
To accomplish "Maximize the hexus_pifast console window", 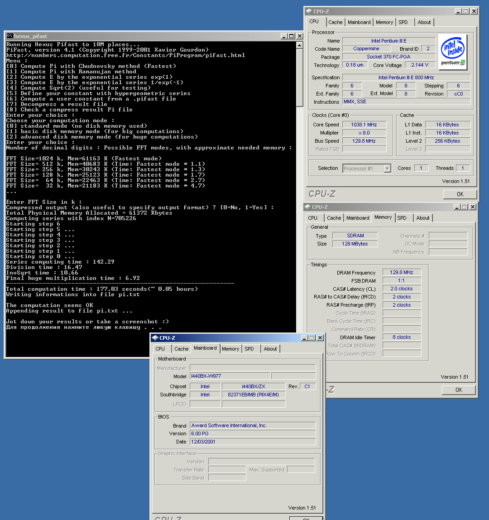I will 292,36.
